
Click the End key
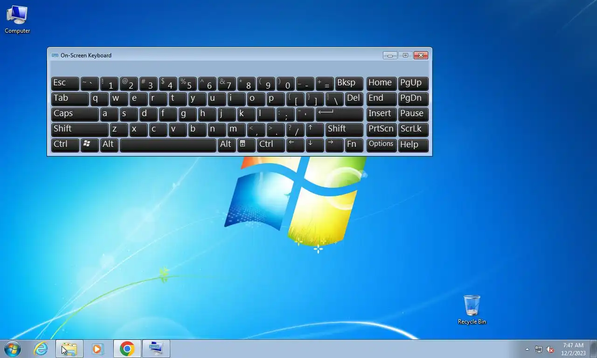(x=382, y=99)
